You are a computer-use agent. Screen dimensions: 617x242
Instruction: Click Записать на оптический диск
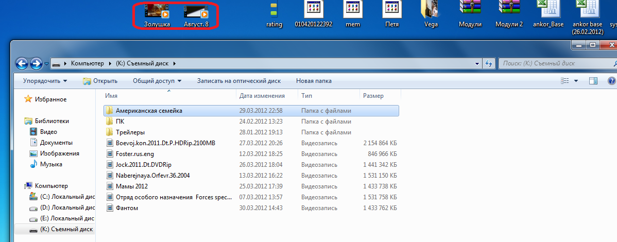coord(239,81)
